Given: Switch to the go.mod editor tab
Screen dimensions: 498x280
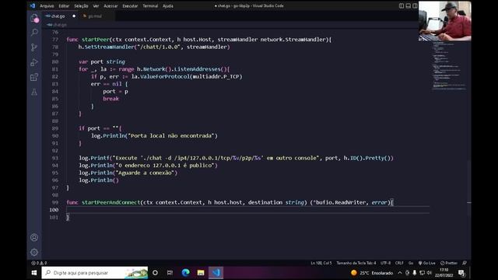Looking at the screenshot, I should coord(95,16).
